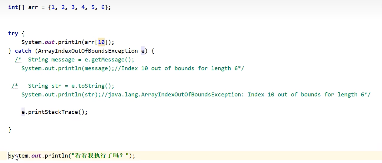Screen dimensions: 382x163
Task: Click the 'catch' keyword
Action: (23, 51)
